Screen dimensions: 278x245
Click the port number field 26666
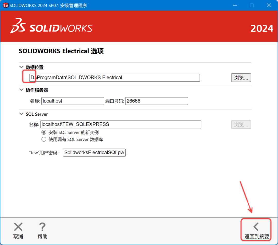[x=157, y=101]
